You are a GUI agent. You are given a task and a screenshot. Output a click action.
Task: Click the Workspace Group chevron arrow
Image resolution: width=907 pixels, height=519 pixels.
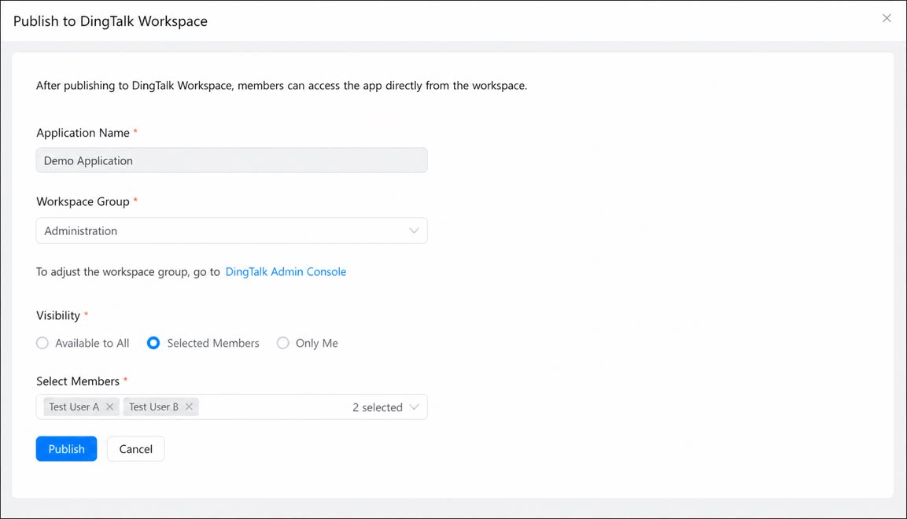(x=414, y=230)
